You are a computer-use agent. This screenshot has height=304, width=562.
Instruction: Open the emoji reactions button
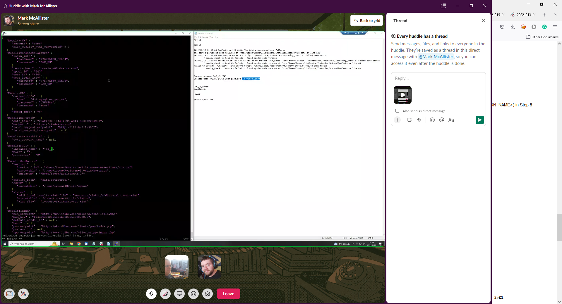point(193,294)
